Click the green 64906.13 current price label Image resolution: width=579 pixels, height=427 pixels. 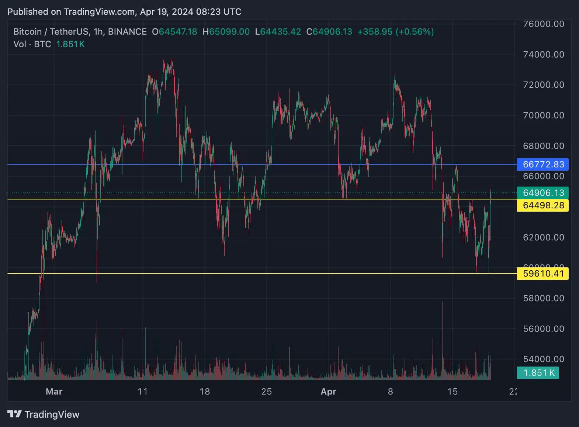tap(543, 193)
